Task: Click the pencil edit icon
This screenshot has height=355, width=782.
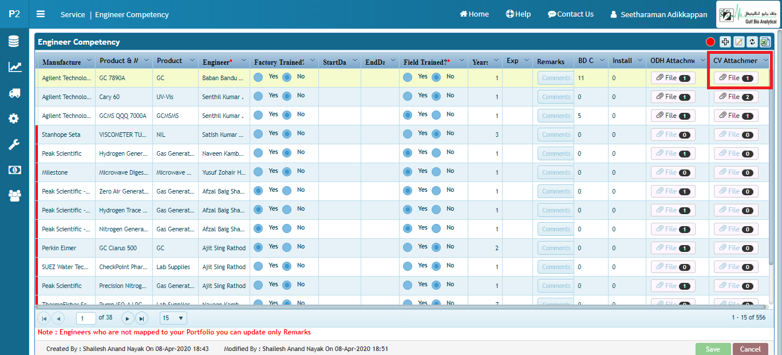Action: 739,42
